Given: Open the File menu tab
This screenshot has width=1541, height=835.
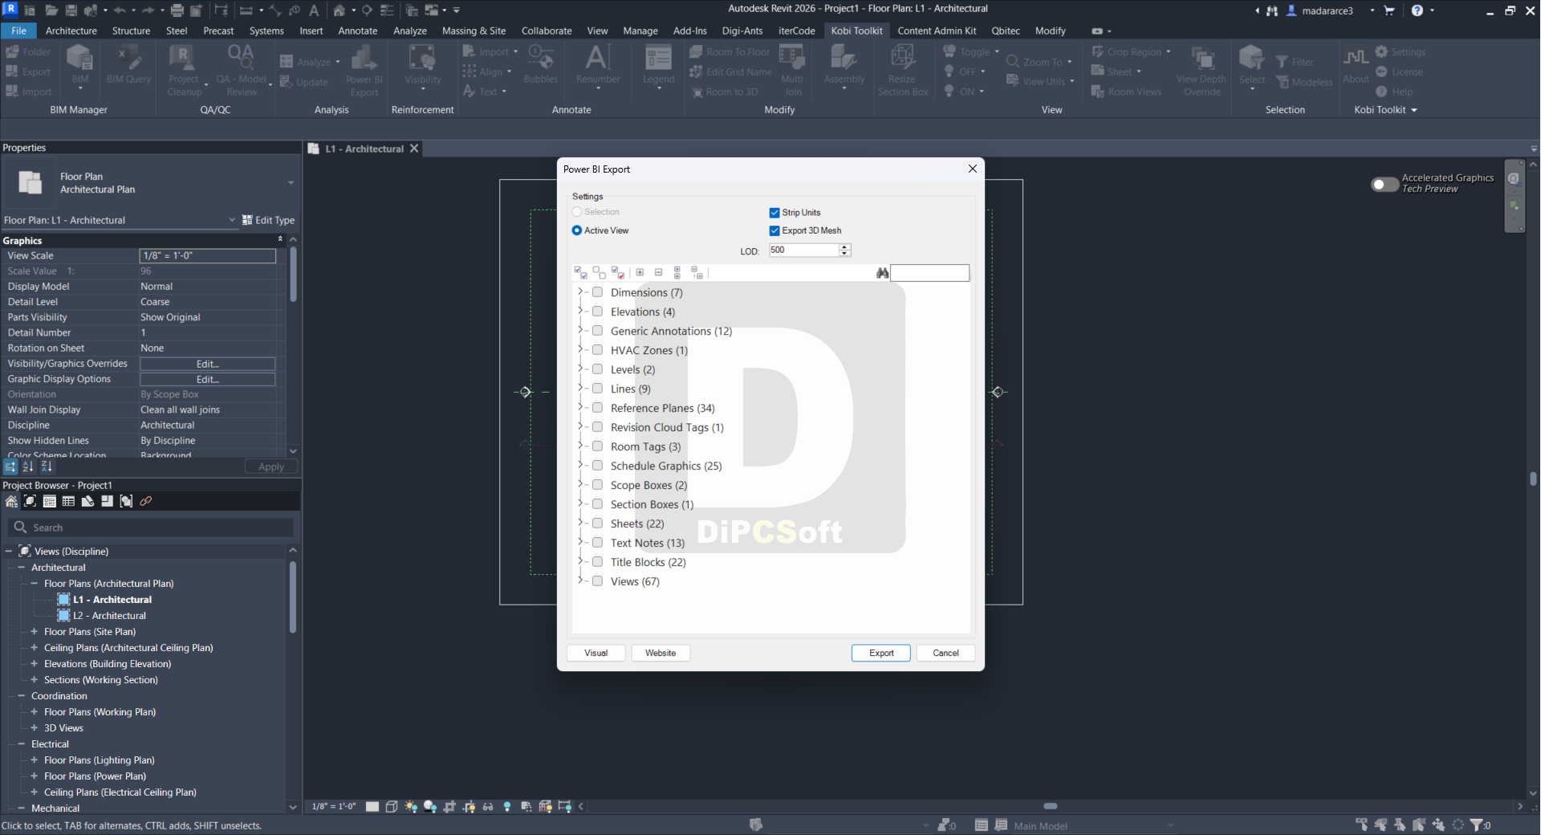Looking at the screenshot, I should tap(18, 31).
